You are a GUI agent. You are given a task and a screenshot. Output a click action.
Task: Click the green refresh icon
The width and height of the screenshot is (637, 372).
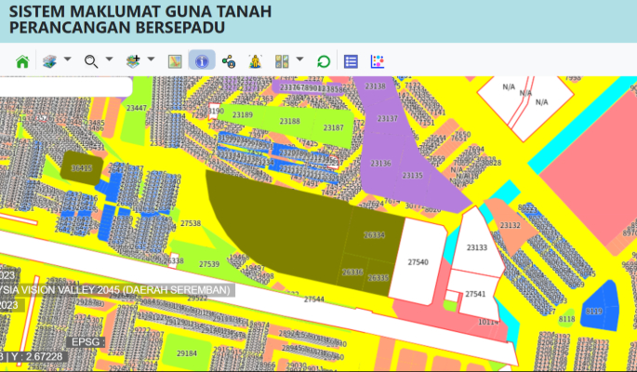323,61
